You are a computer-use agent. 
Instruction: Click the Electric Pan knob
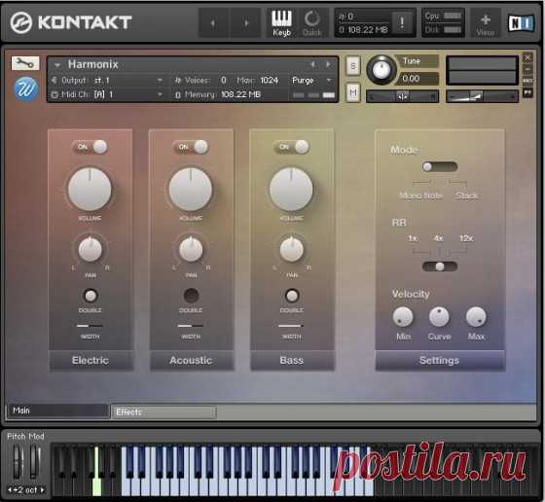90,249
